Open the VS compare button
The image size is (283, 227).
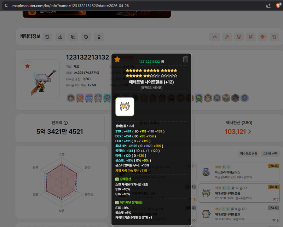(215, 37)
